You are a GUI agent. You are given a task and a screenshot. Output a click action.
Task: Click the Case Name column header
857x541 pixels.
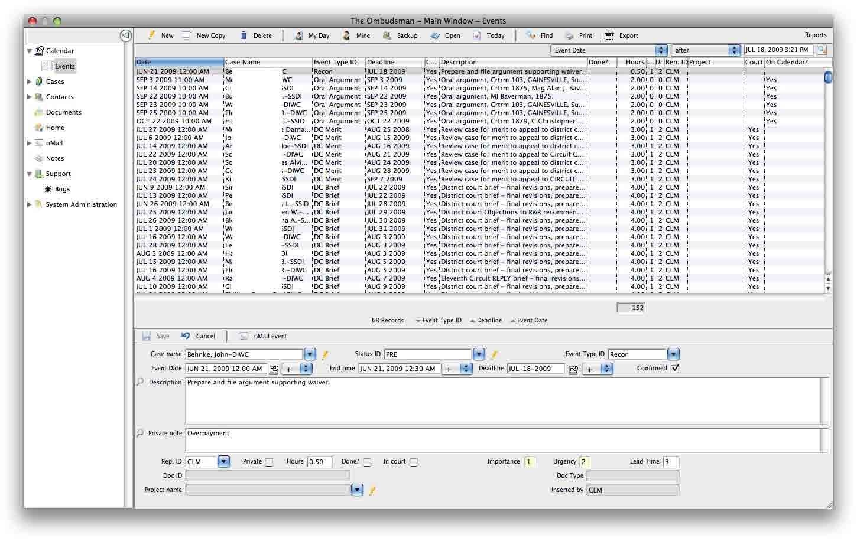coord(268,62)
